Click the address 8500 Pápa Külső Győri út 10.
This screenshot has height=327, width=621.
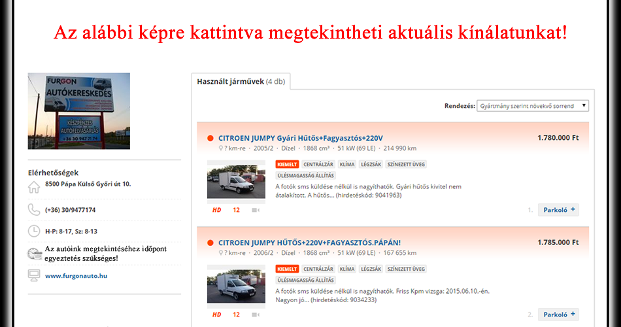(88, 184)
